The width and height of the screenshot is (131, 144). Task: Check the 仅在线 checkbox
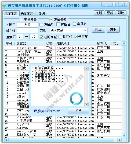tap(60, 37)
